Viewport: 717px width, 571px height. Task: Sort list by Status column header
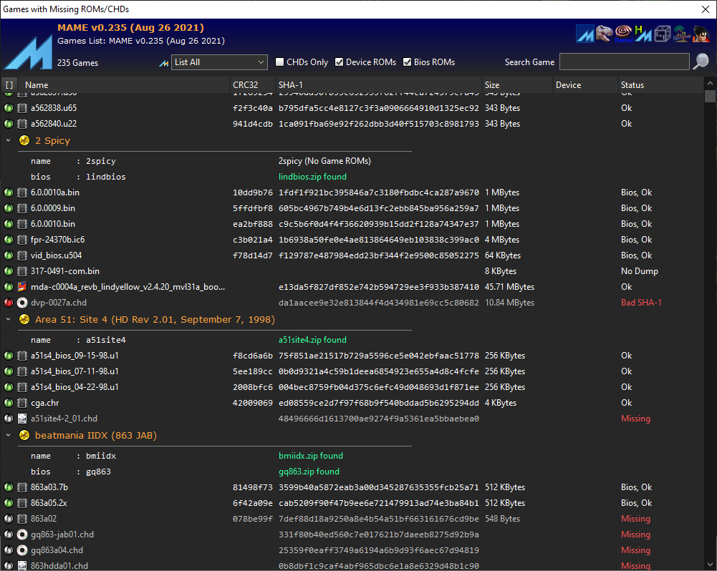tap(632, 85)
